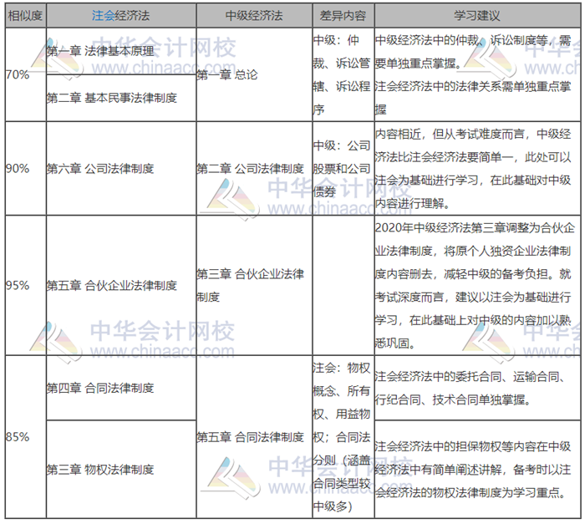The height and width of the screenshot is (524, 585).
Task: Select cell 第三章 合伙企业法律制度
Action: (x=254, y=285)
